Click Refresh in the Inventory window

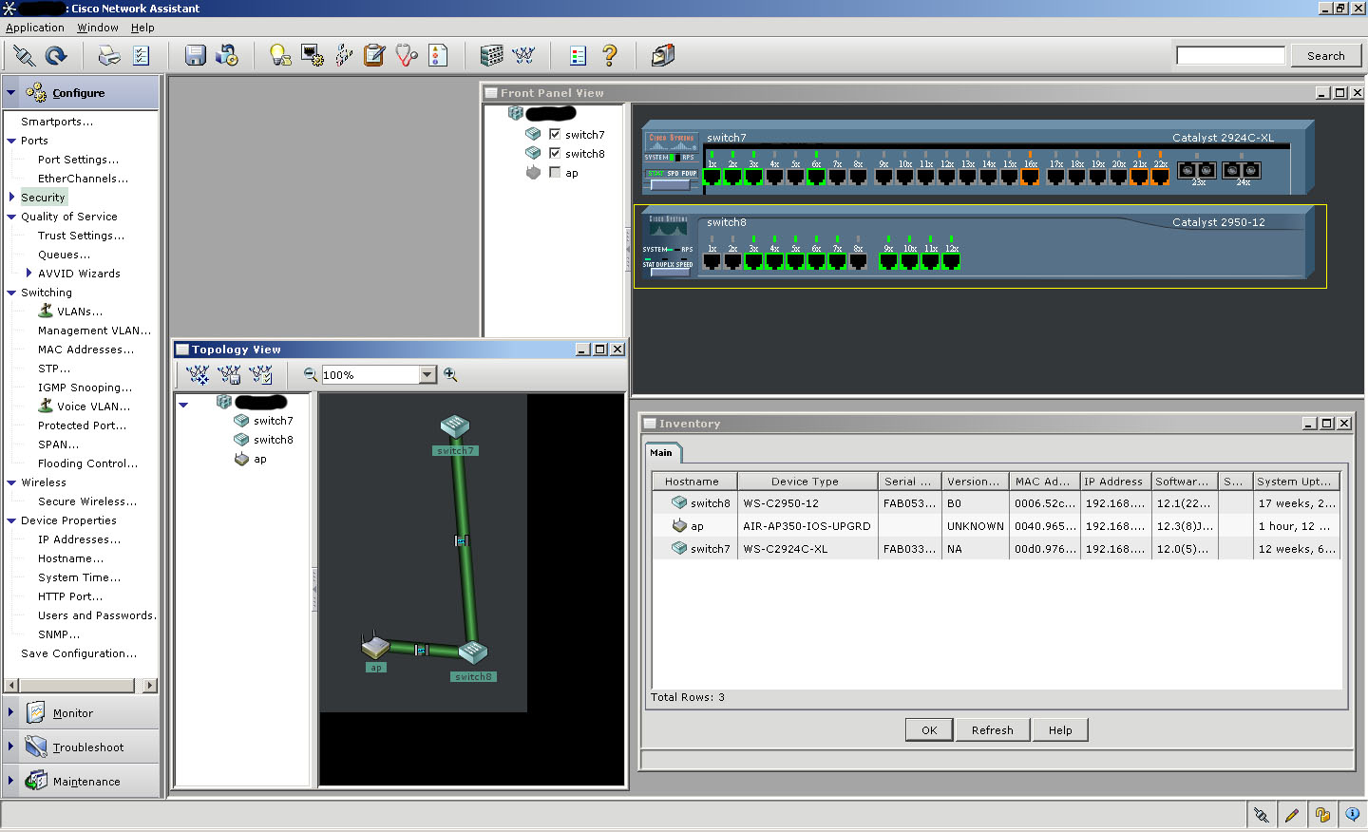point(993,730)
